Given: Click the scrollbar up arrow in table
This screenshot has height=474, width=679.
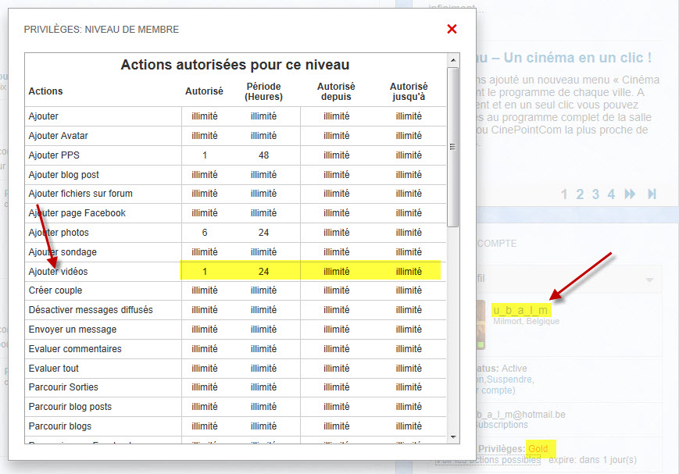Looking at the screenshot, I should coord(453,60).
